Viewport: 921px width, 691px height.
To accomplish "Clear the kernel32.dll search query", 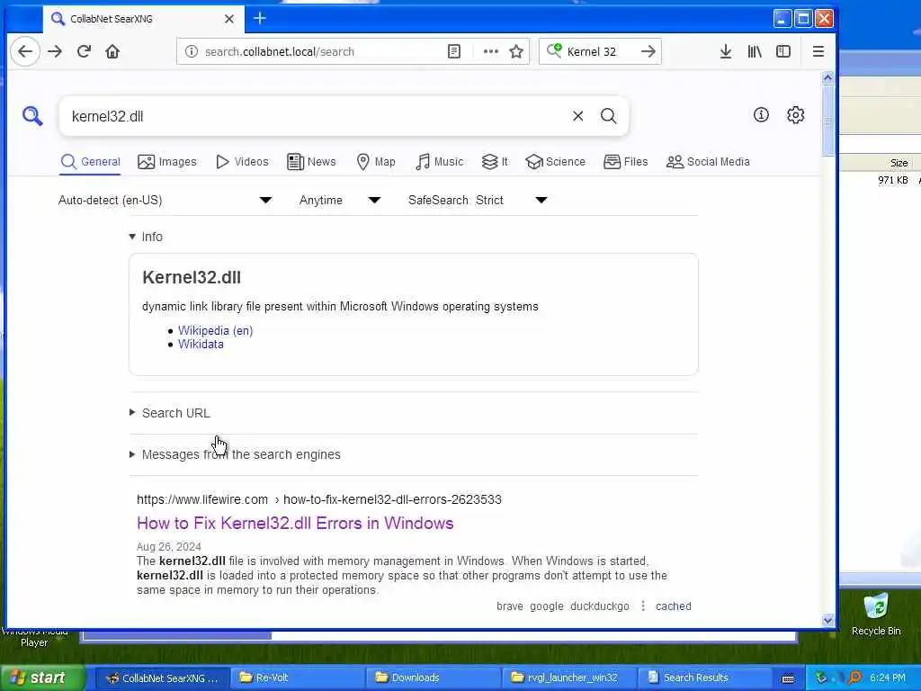I will pyautogui.click(x=578, y=116).
